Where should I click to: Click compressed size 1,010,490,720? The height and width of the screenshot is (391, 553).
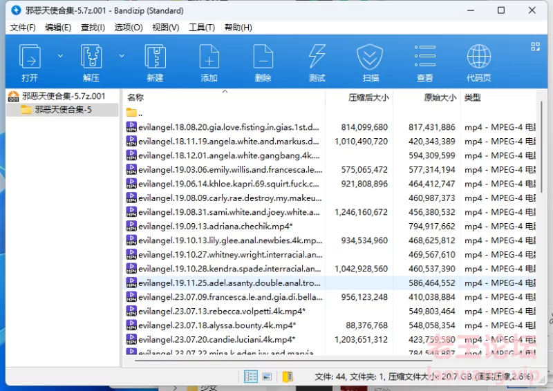361,141
